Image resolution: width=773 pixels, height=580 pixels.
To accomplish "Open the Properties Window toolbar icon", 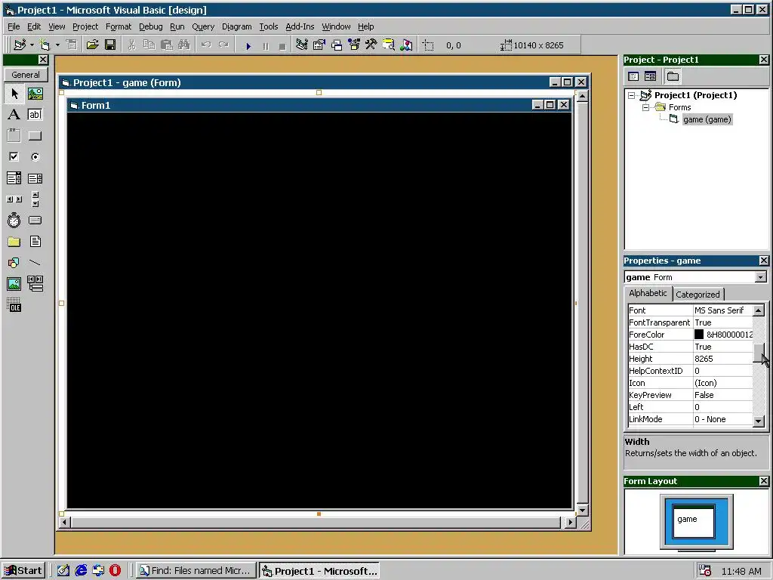I will [x=319, y=45].
